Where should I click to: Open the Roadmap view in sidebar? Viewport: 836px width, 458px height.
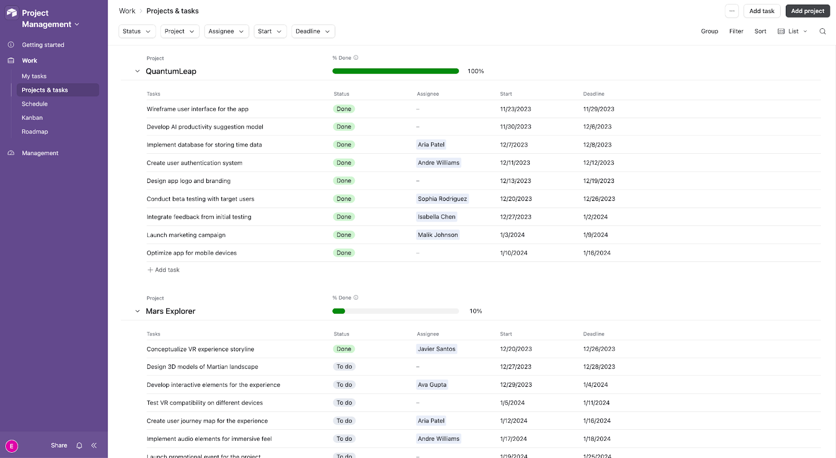point(34,132)
